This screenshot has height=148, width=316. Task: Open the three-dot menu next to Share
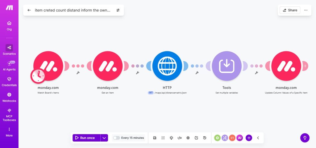click(306, 10)
